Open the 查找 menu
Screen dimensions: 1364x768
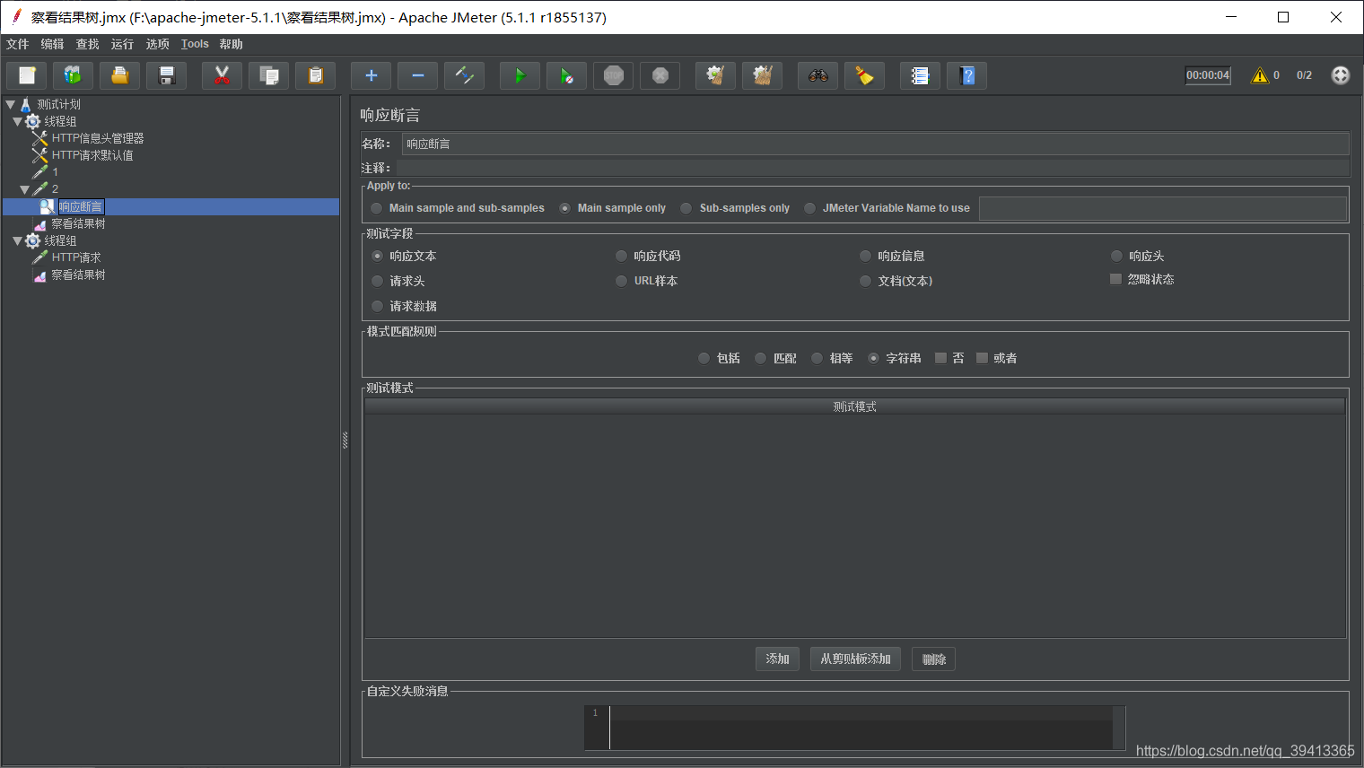pos(87,44)
